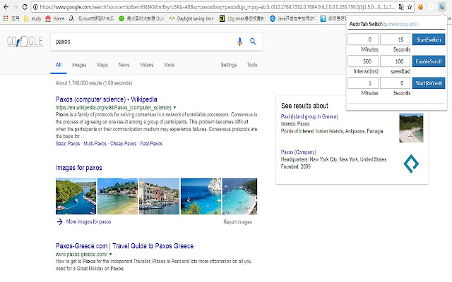
Task: Open Paxos (computer science) Wikipedia result
Action: (x=107, y=99)
